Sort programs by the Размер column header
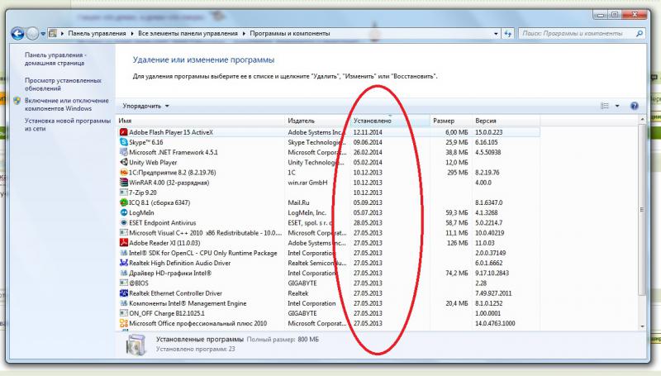The height and width of the screenshot is (376, 661). click(444, 121)
